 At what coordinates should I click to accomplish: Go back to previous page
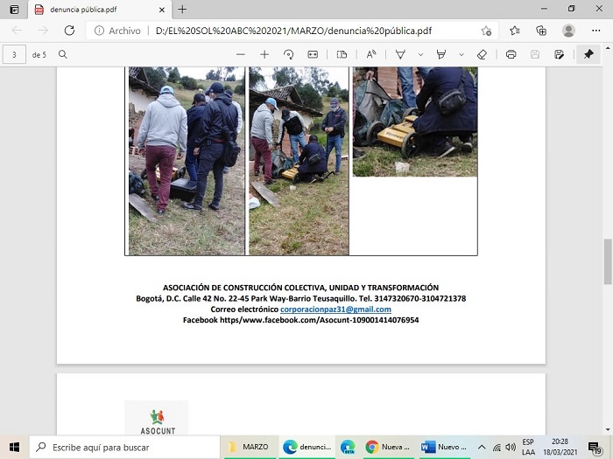(17, 31)
